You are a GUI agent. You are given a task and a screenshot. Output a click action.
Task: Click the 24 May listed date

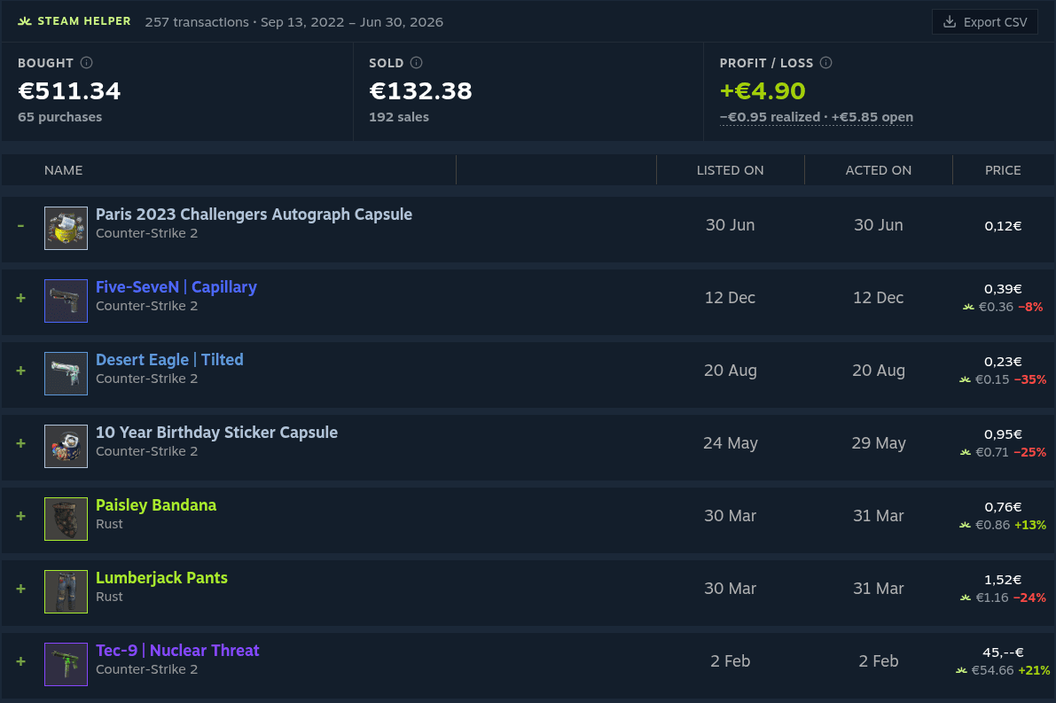pos(730,443)
